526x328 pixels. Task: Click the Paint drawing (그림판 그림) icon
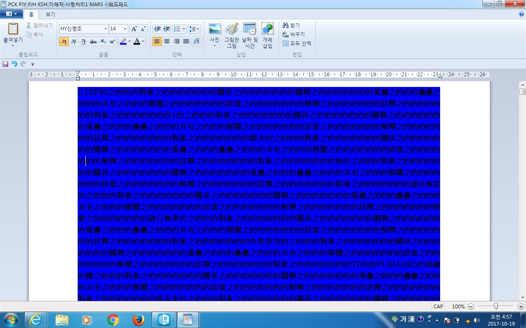pyautogui.click(x=231, y=35)
